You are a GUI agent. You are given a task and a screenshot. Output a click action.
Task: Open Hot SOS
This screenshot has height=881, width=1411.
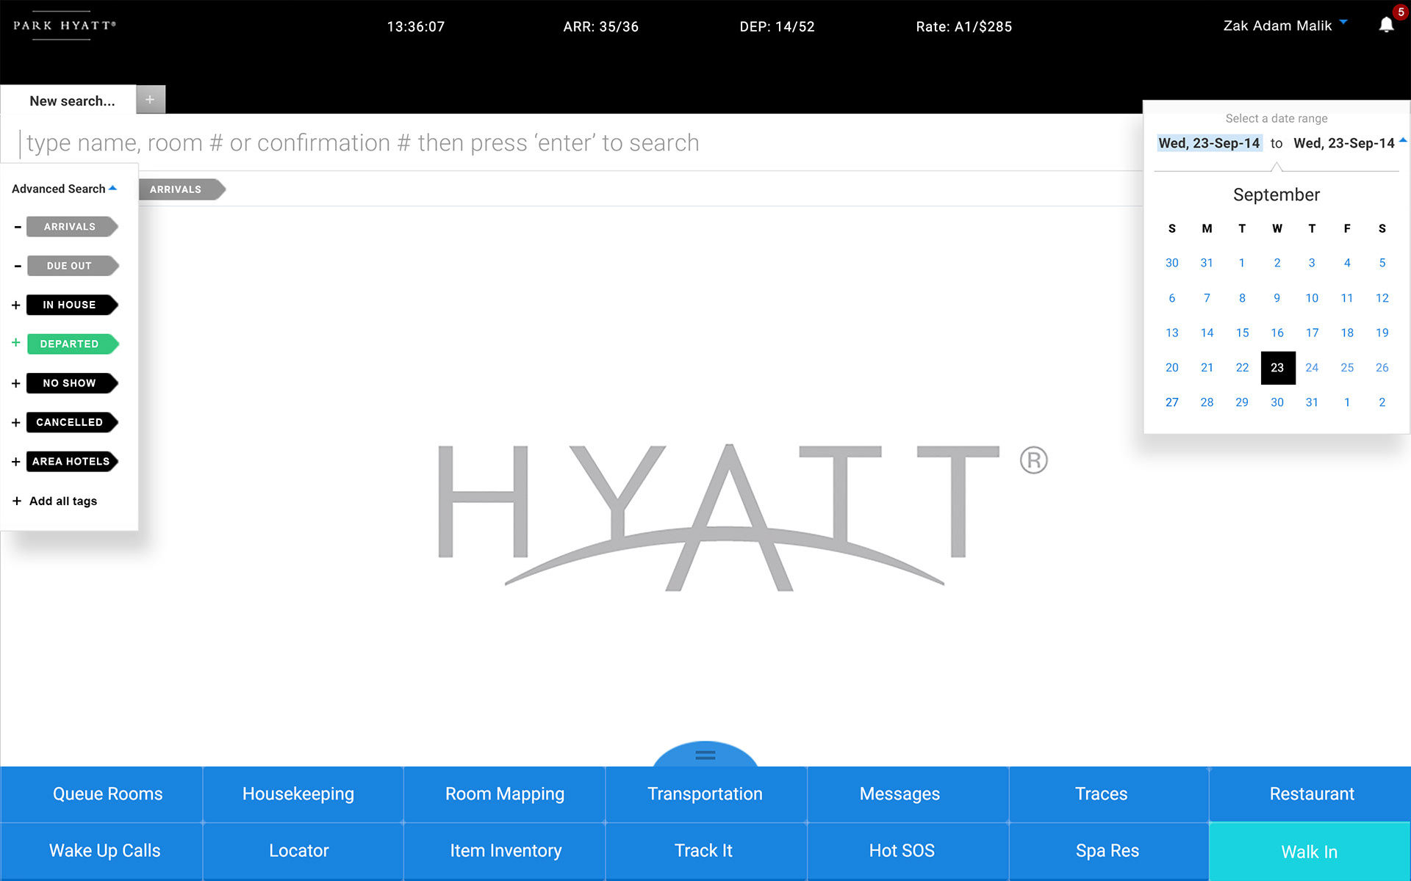(908, 852)
